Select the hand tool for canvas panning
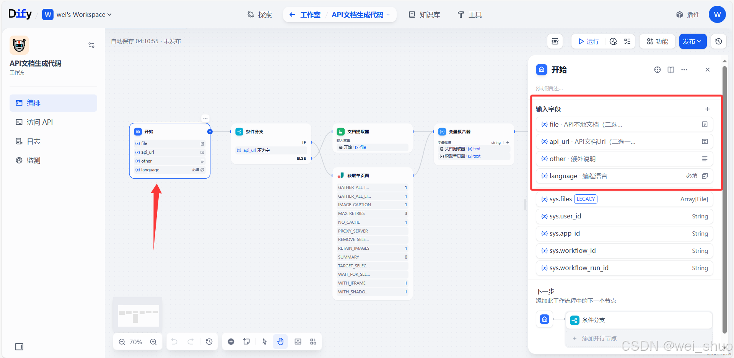The height and width of the screenshot is (358, 734). coord(280,341)
